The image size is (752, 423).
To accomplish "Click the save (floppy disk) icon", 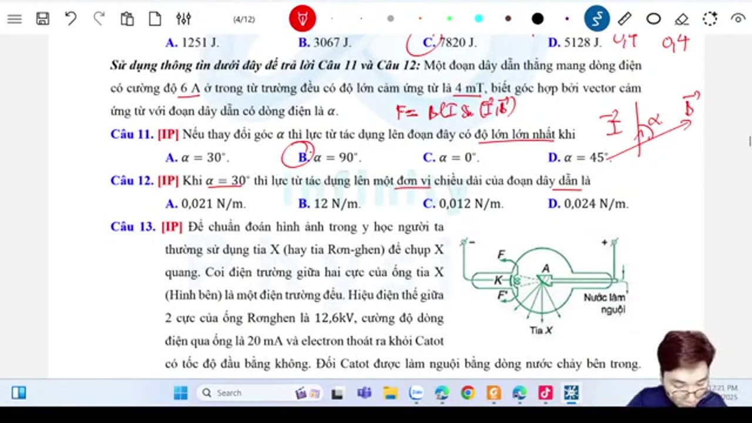I will point(43,19).
